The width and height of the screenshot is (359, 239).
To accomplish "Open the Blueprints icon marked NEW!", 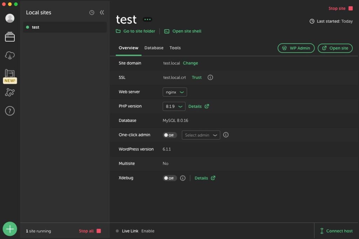I will (10, 76).
